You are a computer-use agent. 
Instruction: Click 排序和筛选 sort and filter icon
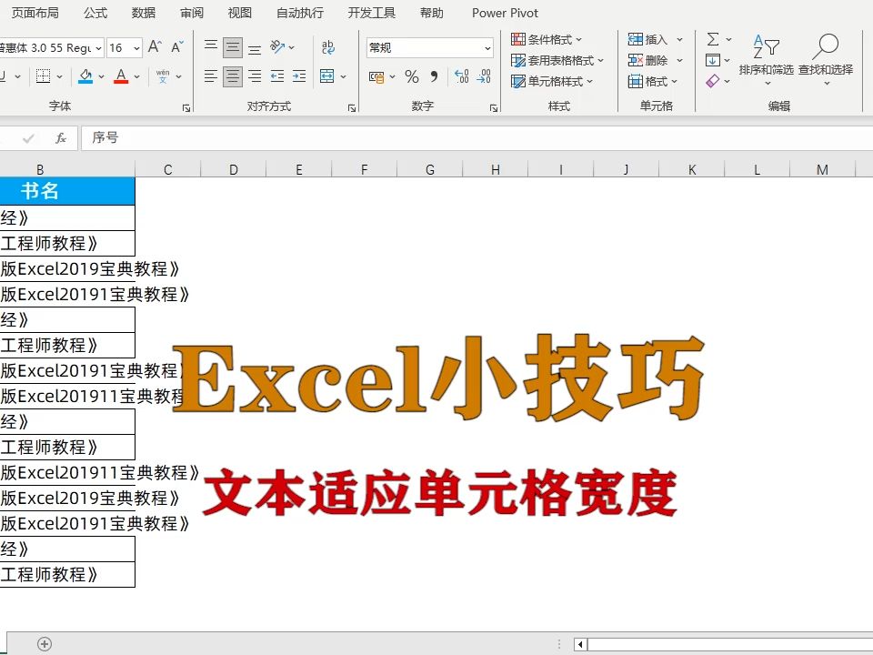[x=765, y=45]
